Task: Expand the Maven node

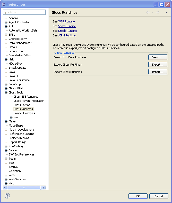Action: click(6, 121)
